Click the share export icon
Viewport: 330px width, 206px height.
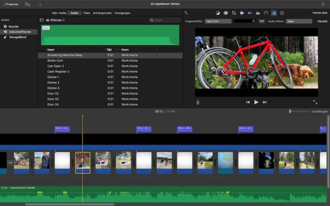(x=323, y=4)
